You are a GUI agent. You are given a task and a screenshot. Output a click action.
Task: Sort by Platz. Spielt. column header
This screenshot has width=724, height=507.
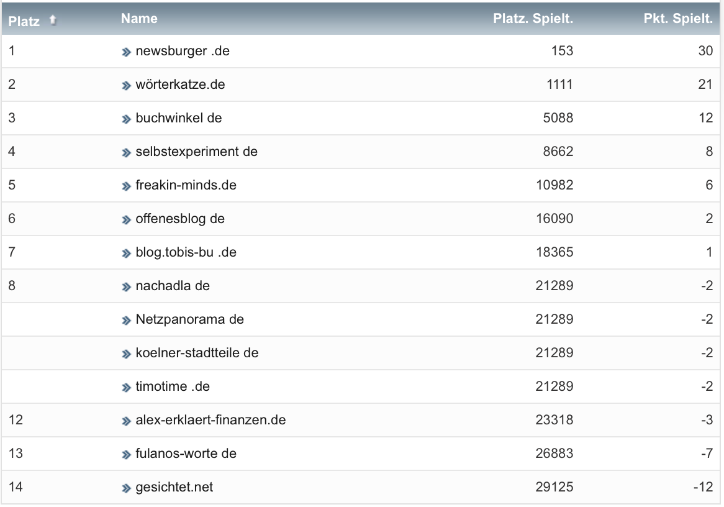pos(533,19)
